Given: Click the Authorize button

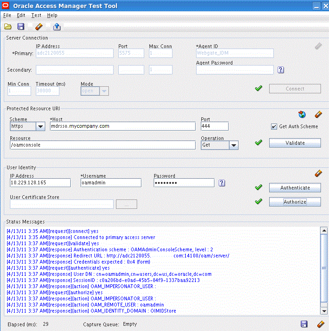Looking at the screenshot, I should 295,202.
